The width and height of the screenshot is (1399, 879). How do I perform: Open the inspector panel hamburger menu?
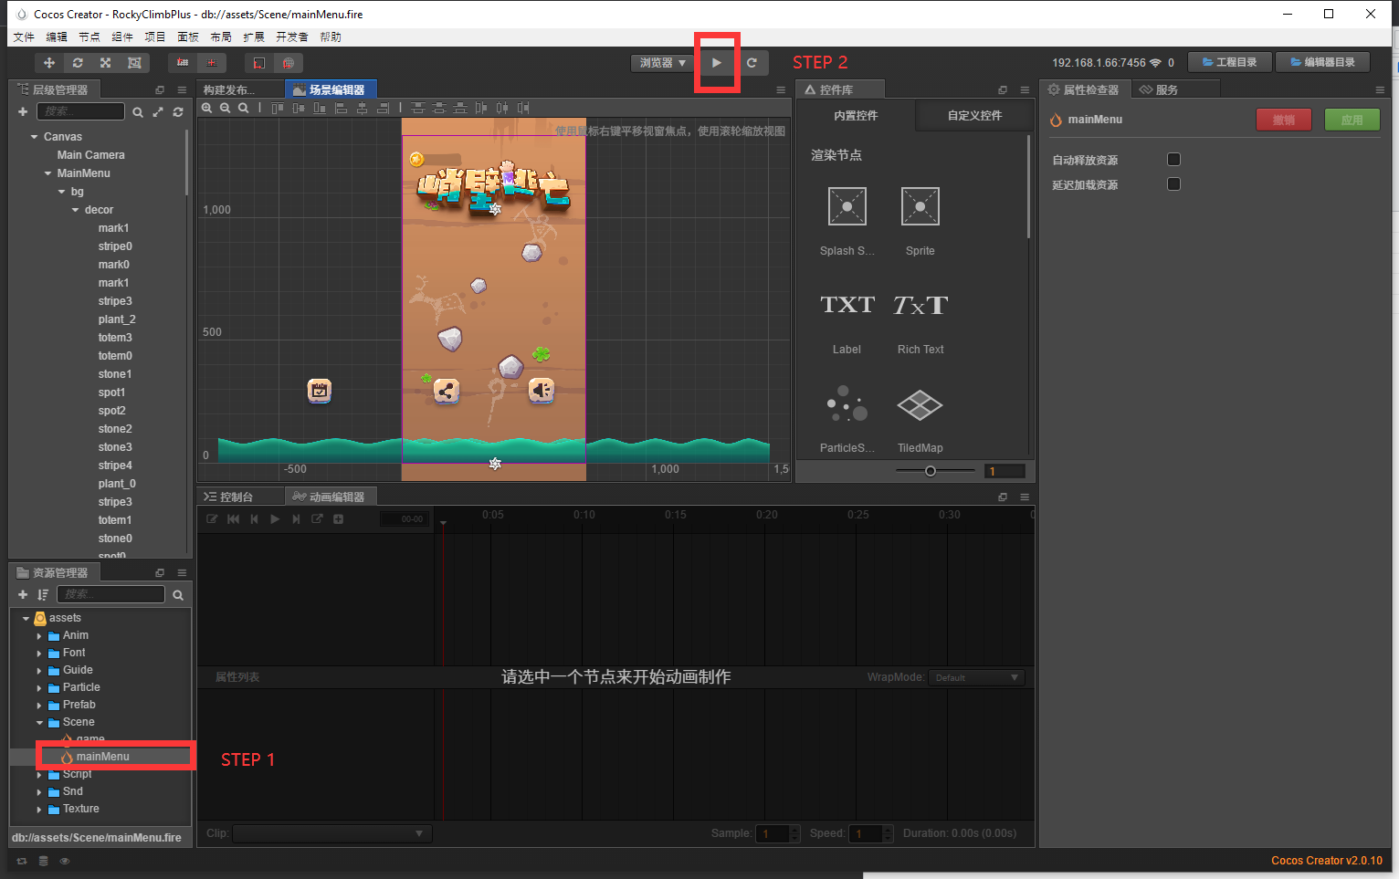point(1380,89)
